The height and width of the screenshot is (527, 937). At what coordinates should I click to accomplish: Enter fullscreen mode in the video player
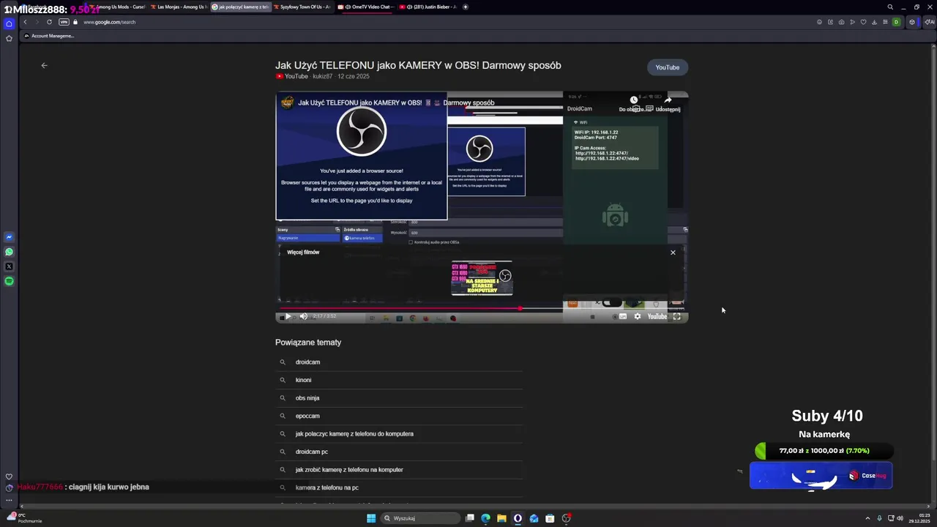(677, 316)
